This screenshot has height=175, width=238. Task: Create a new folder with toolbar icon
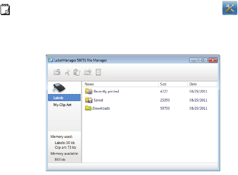88,72
